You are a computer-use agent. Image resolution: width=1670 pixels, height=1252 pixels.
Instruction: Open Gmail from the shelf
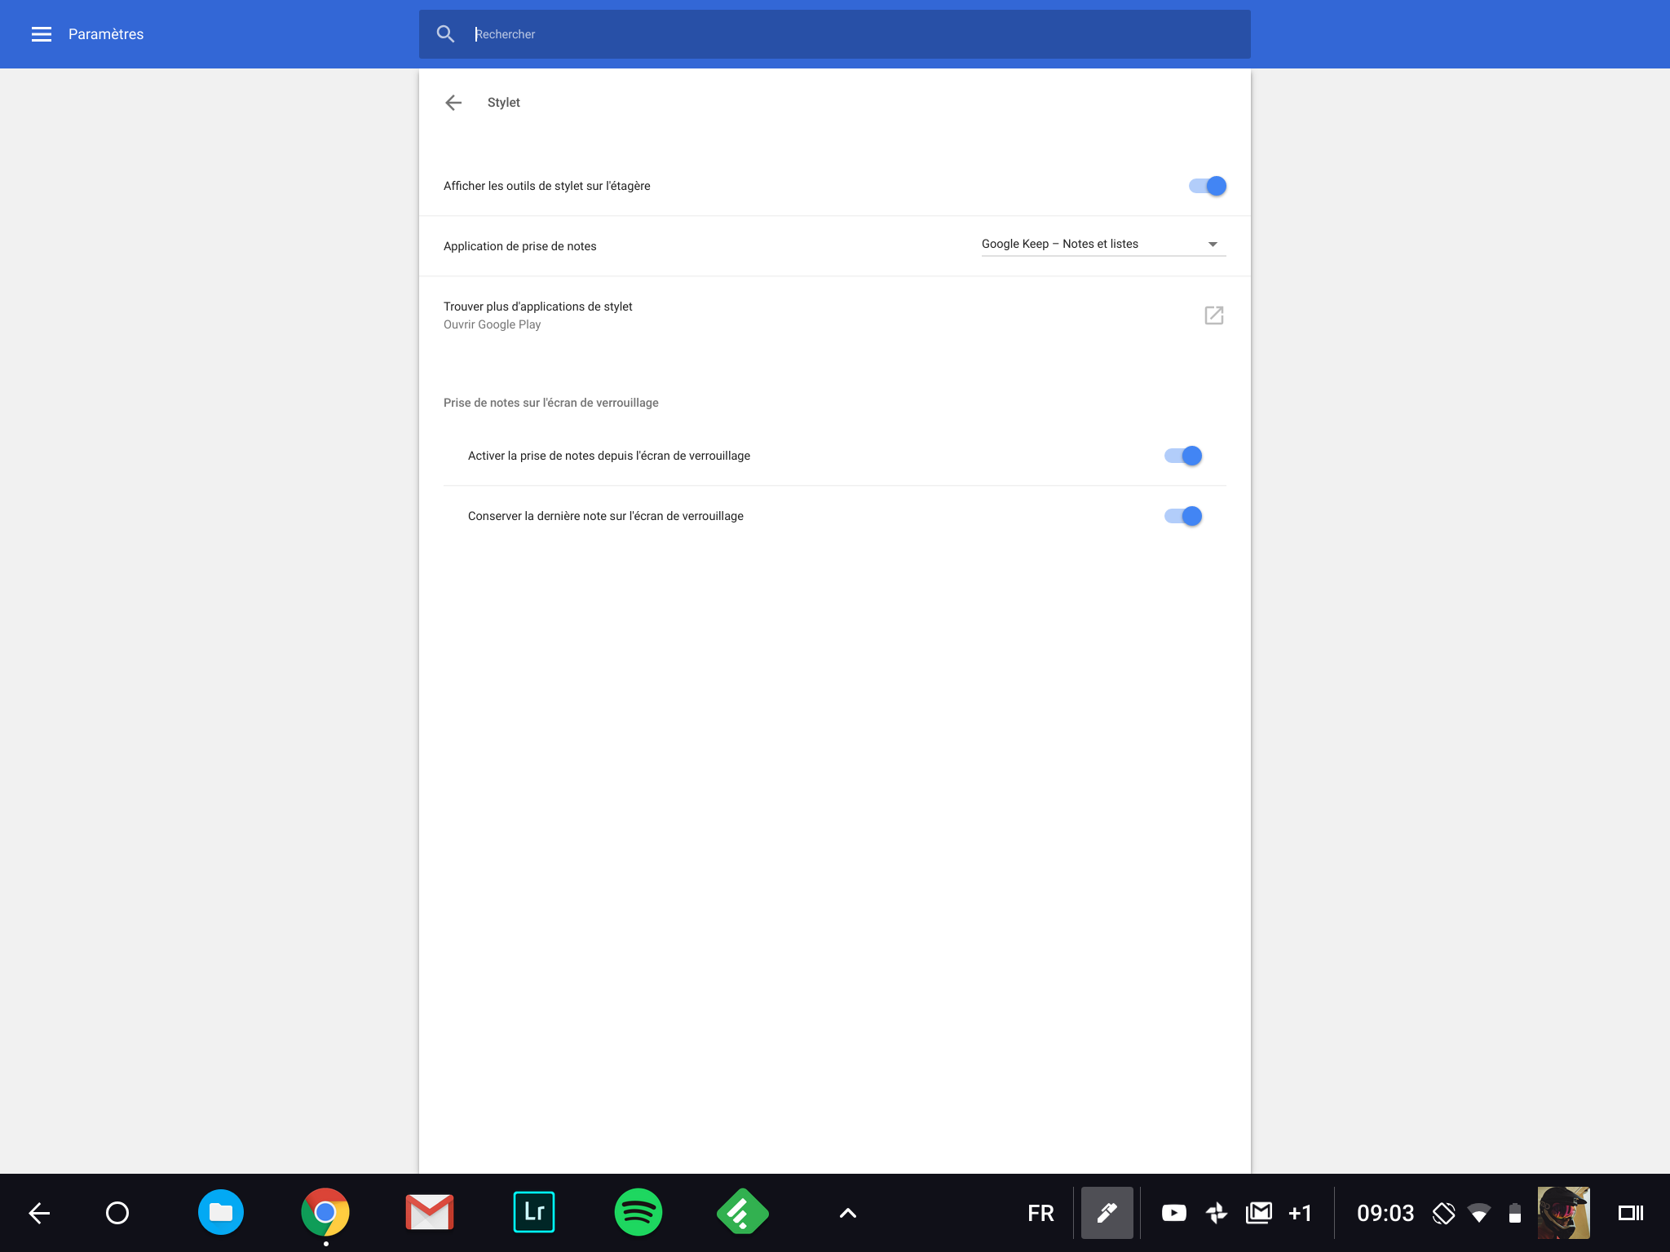click(430, 1213)
